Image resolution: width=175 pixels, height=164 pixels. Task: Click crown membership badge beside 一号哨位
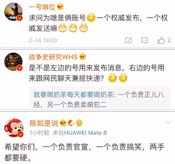coord(60,7)
